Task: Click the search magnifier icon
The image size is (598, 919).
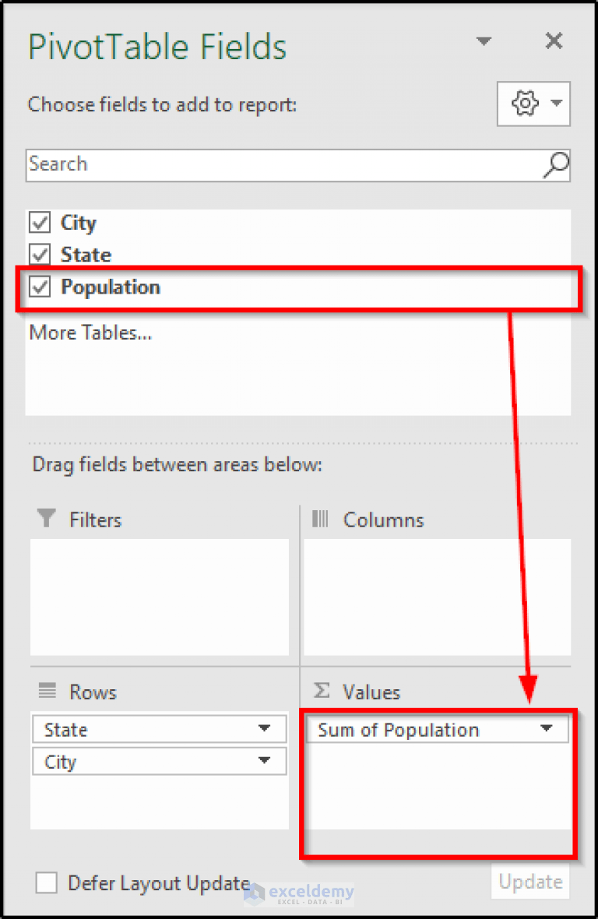Action: pyautogui.click(x=554, y=165)
